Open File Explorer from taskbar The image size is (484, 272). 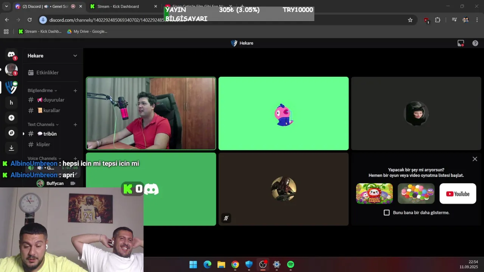point(221,264)
